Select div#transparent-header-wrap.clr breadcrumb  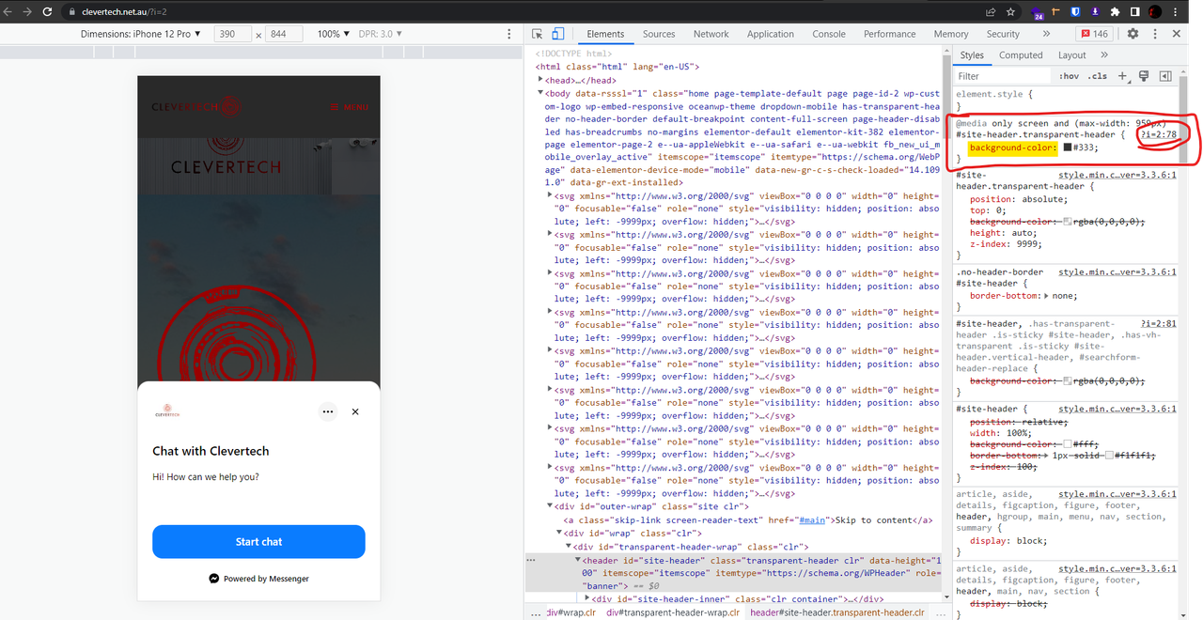click(x=673, y=612)
